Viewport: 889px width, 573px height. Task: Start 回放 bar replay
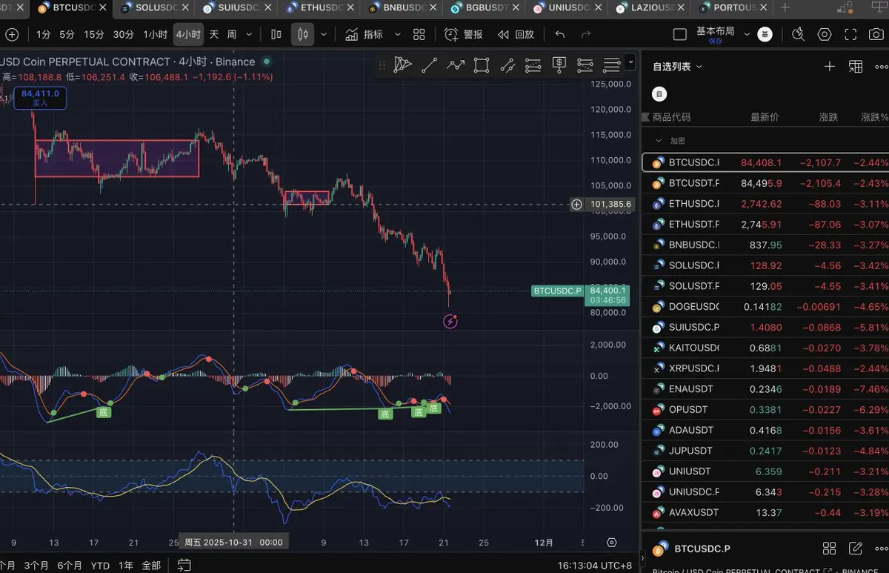[516, 34]
